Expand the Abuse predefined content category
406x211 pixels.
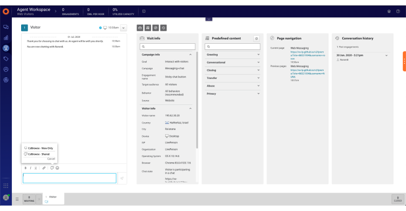(x=233, y=85)
